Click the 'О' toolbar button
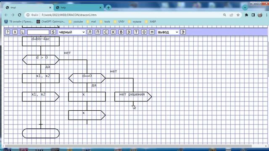Viewport: 269px width, 151px height. [x=144, y=32]
